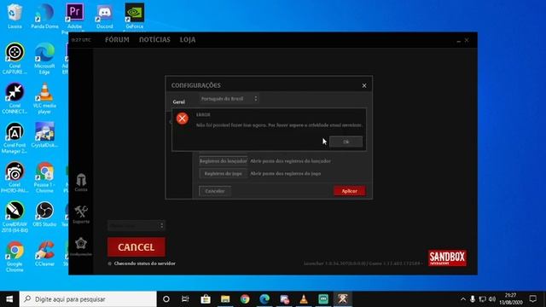Click the game launcher icon in taskbar
The image size is (546, 307).
[x=343, y=299]
